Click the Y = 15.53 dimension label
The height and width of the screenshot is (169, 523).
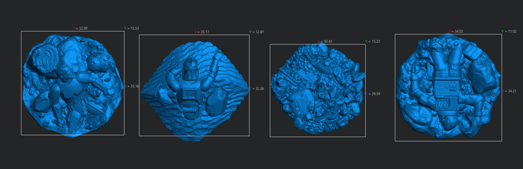click(131, 28)
